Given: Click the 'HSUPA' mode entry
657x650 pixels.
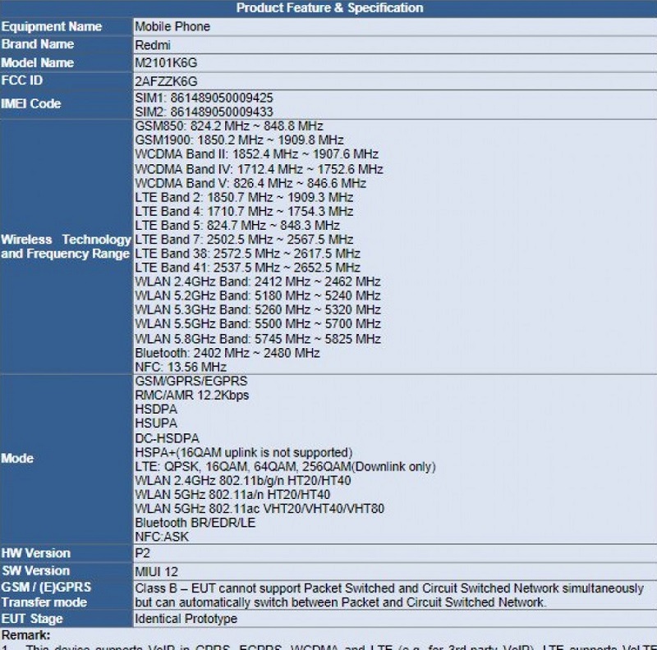Looking at the screenshot, I should [x=156, y=423].
